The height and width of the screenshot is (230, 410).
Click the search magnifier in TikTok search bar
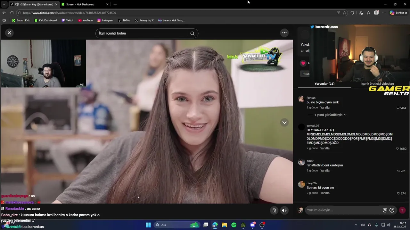click(x=192, y=33)
